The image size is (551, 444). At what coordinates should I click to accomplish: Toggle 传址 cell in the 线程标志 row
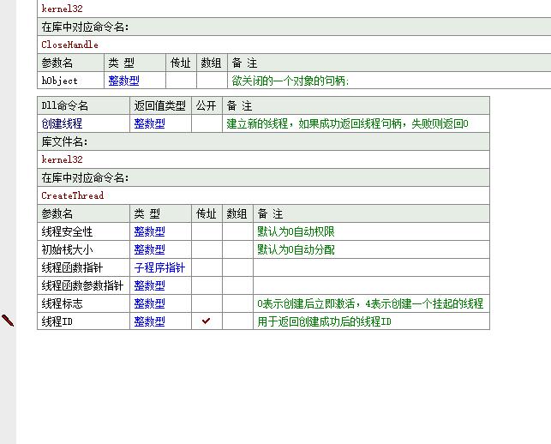(x=207, y=303)
